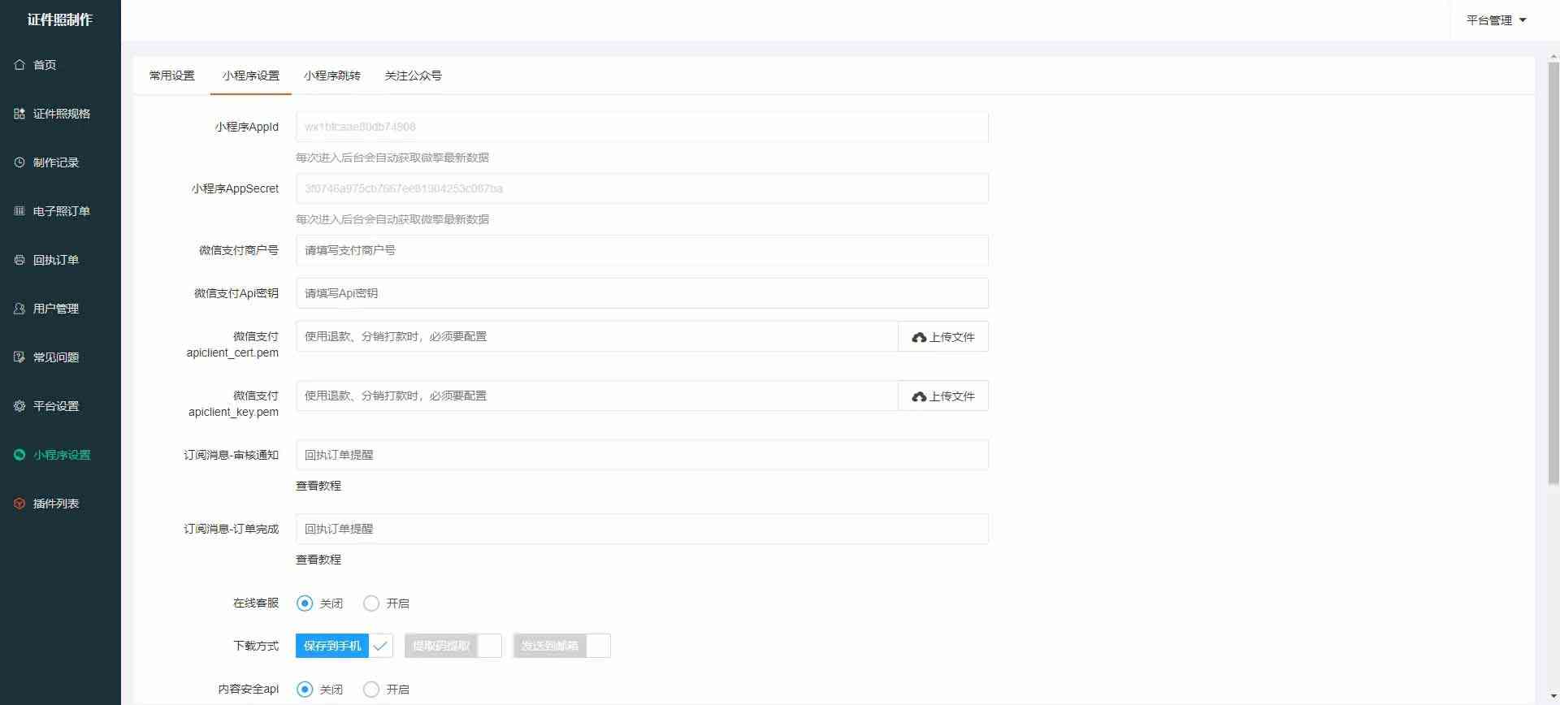Open 电子照订单 via its sidebar icon

coord(19,211)
